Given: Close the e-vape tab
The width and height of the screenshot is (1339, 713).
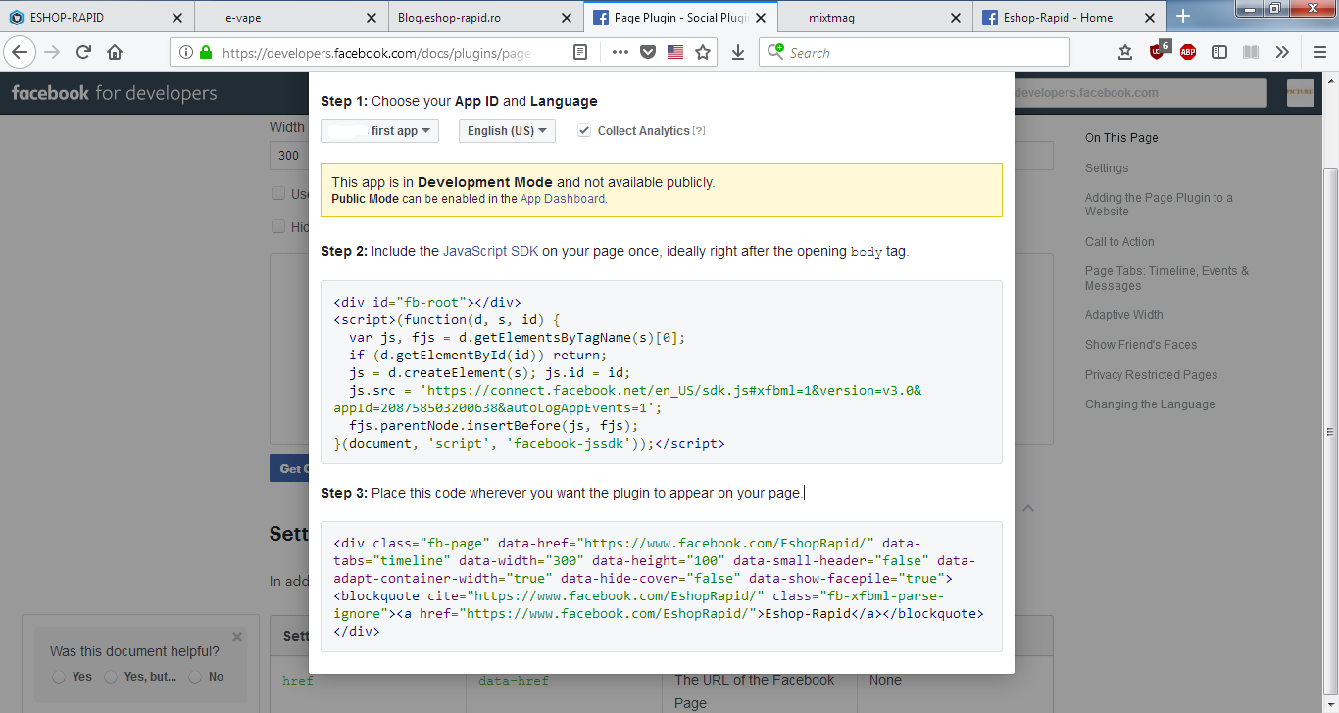Looking at the screenshot, I should (371, 18).
